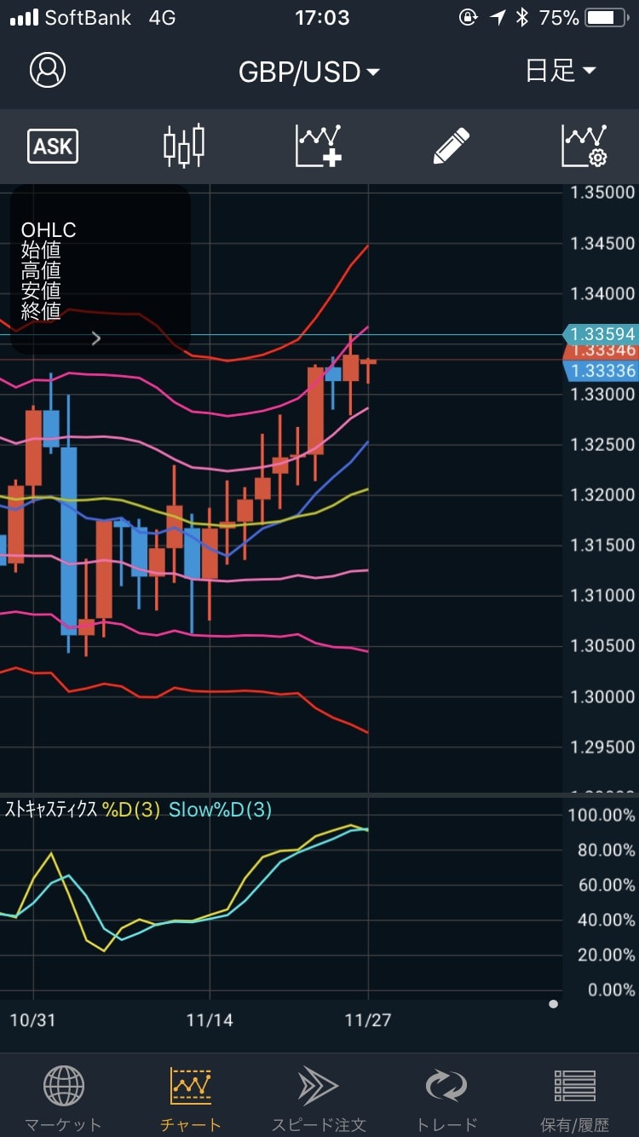The image size is (639, 1137).
Task: Tap the ストキャスティクス indicator label
Action: click(x=51, y=810)
